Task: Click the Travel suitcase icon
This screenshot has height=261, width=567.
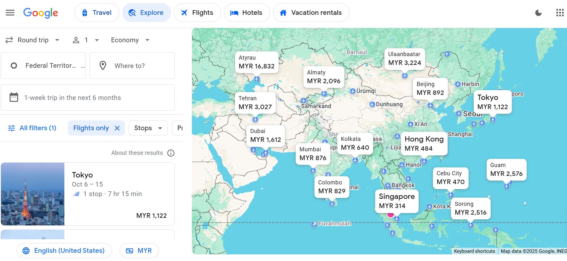Action: 85,13
